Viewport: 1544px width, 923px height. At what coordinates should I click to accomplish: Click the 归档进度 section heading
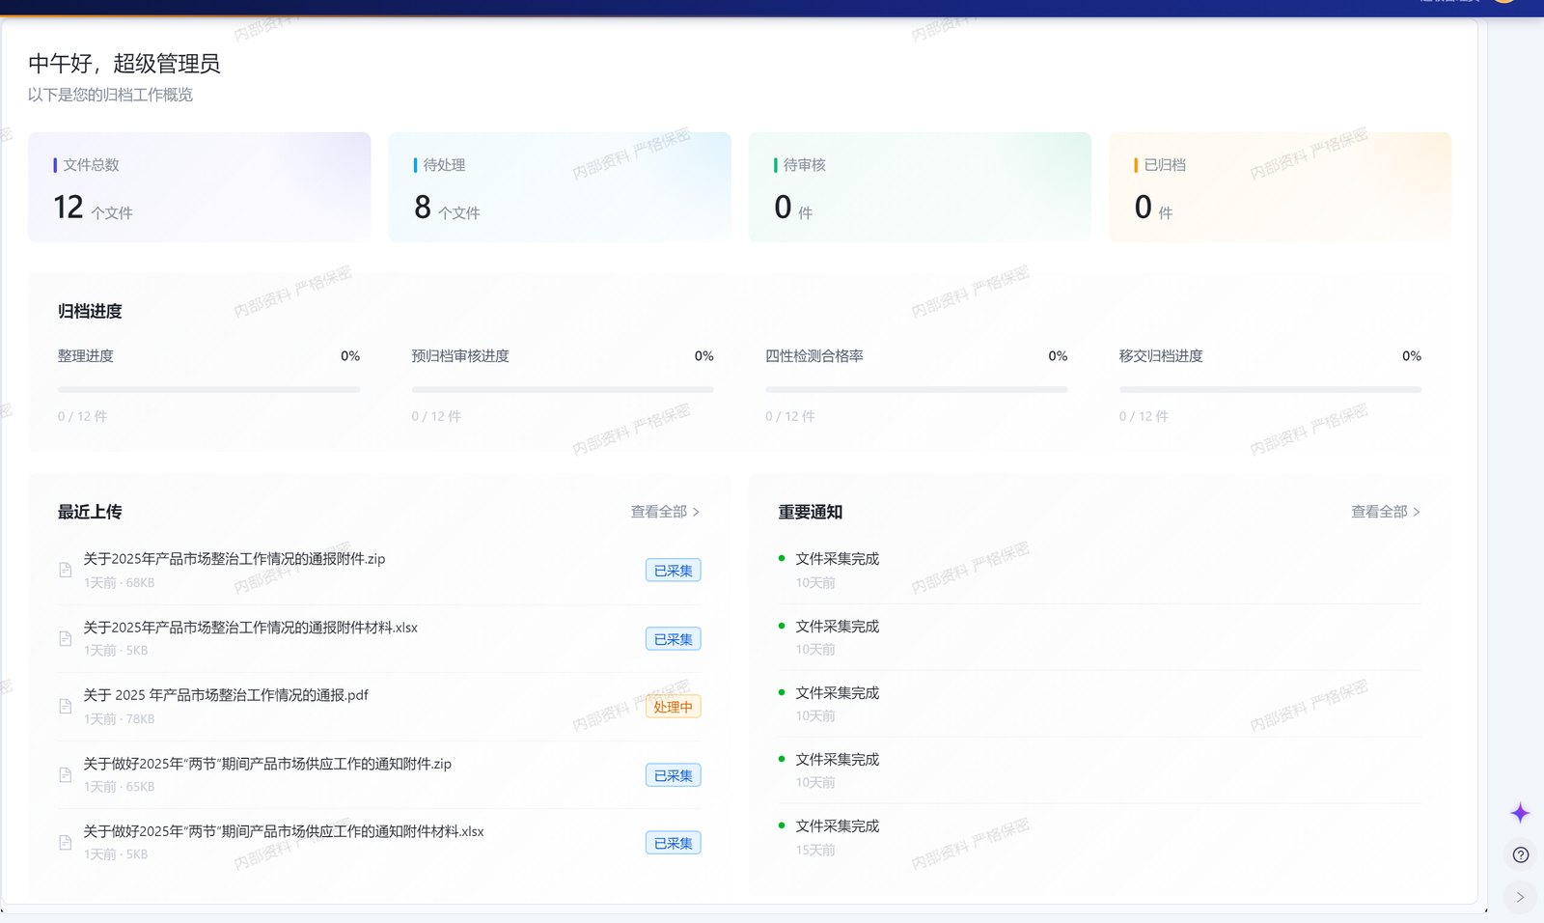90,311
